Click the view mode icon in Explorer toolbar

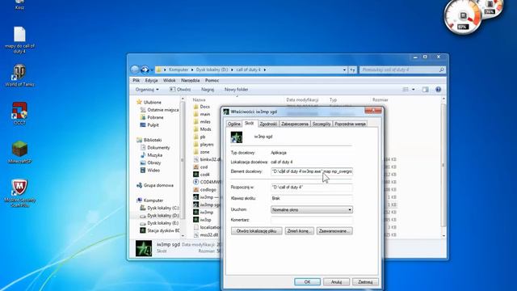tap(406, 90)
